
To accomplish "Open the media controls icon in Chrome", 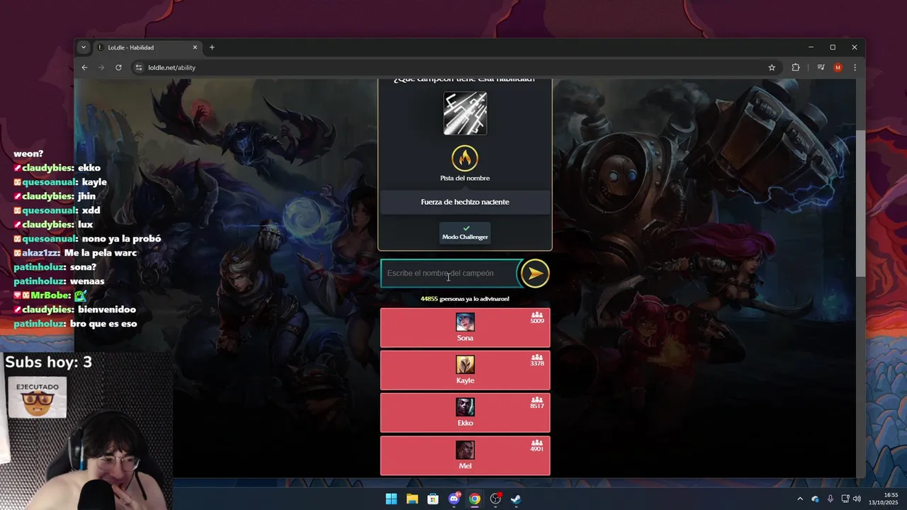I will [x=821, y=67].
